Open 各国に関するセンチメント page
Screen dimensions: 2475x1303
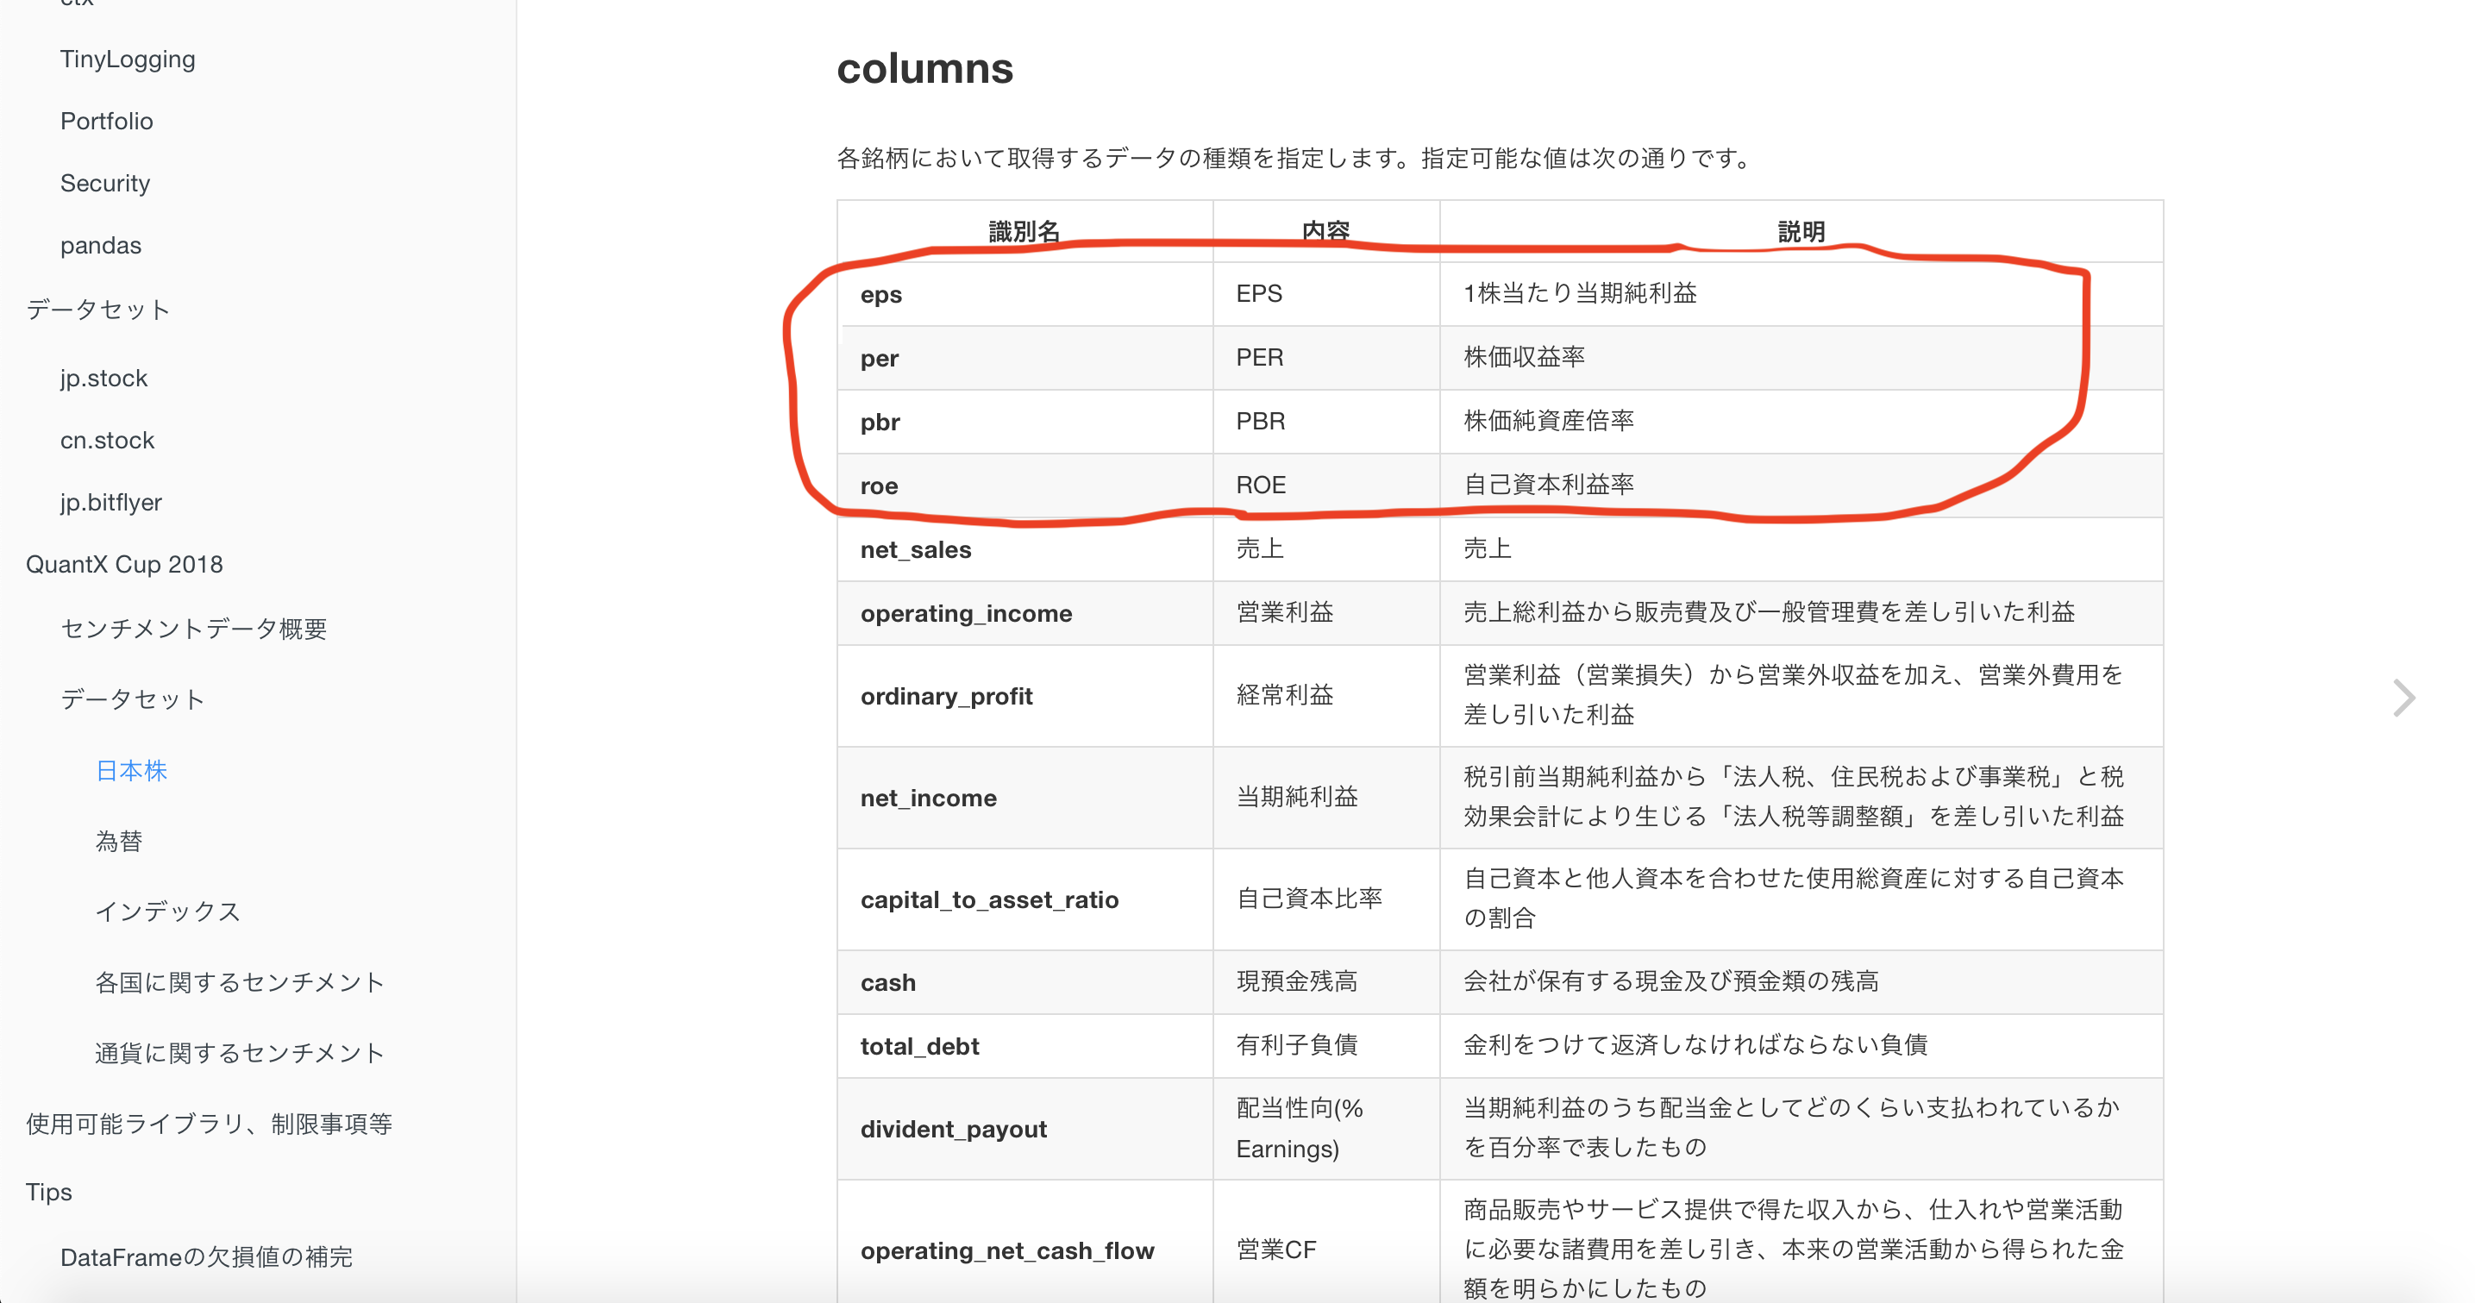(x=241, y=981)
